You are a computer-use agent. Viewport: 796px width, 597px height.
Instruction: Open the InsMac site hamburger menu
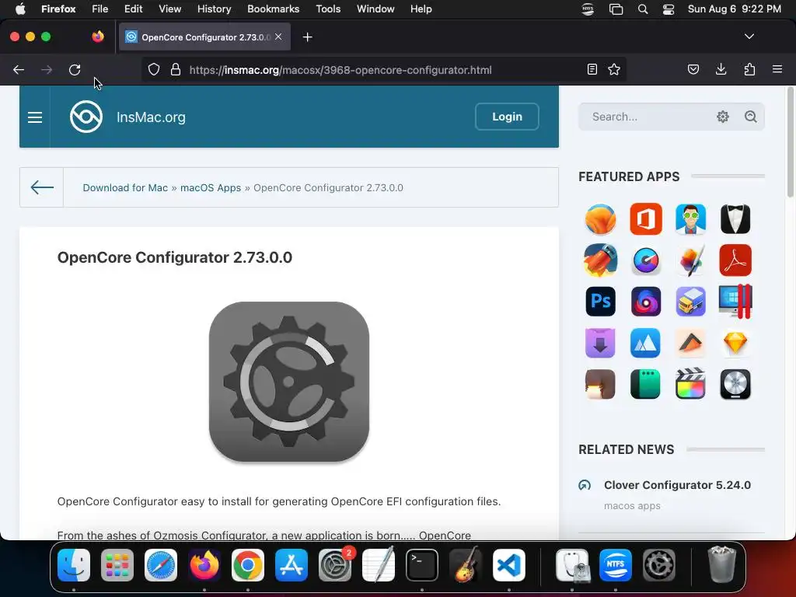click(x=35, y=117)
